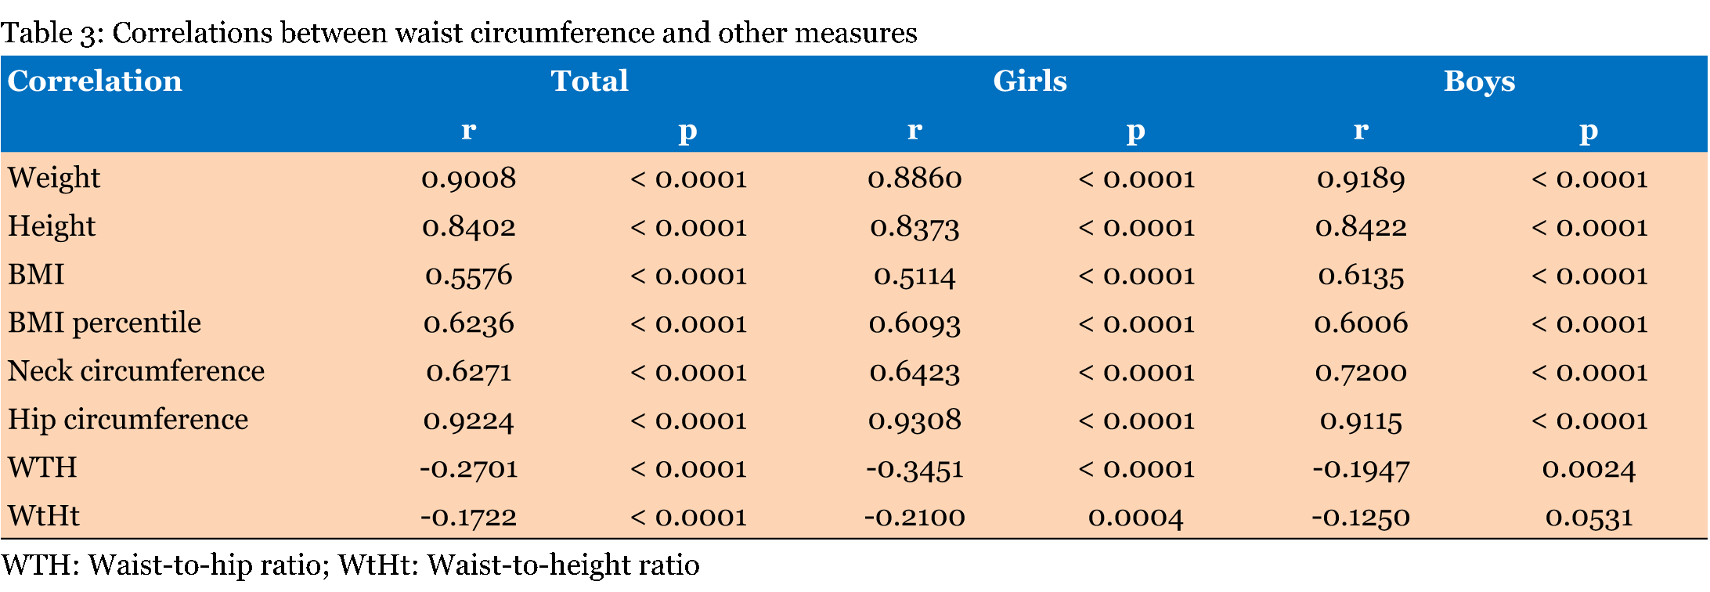Click the Table 3 caption text
1710x592 pixels.
[x=459, y=33]
